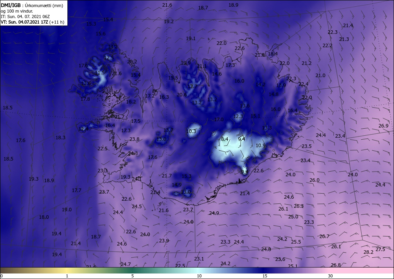Select the 23.1 value near bottom center
Viewport: 394px width, 279px height.
click(199, 259)
